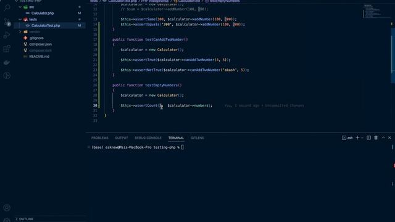The width and height of the screenshot is (395, 222).
Task: Click line number 30 in the gutter
Action: point(95,105)
